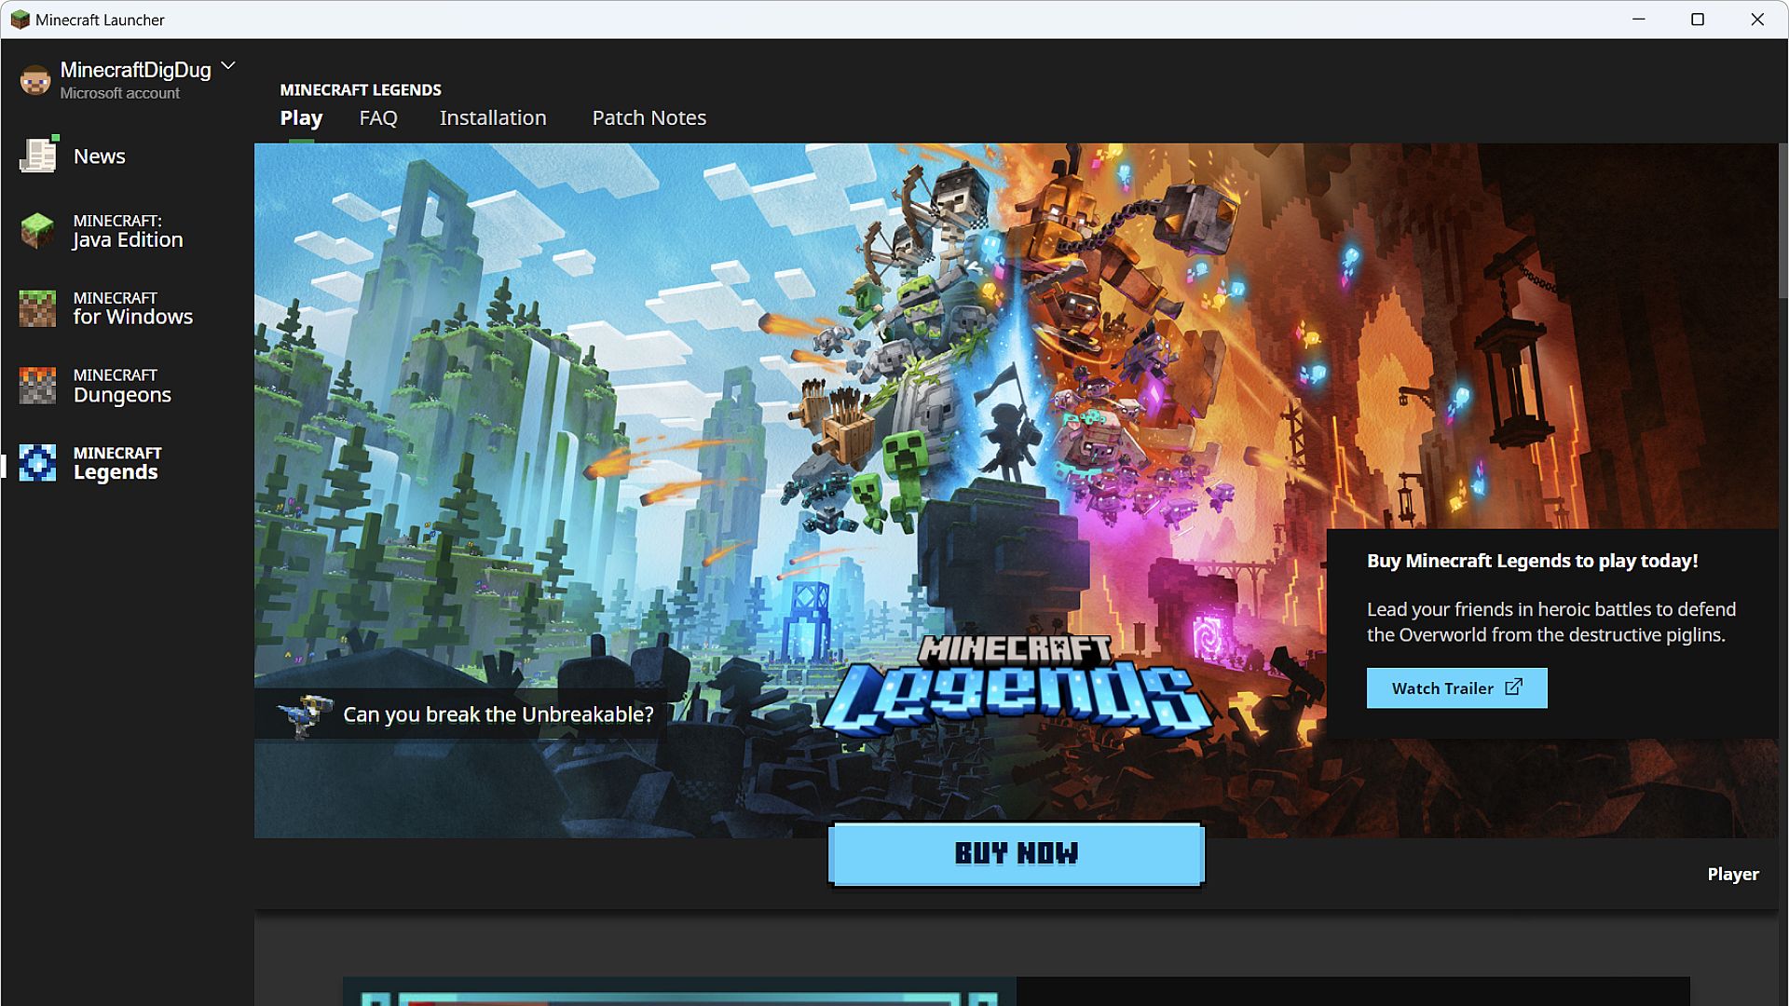
Task: Click the News newspaper icon
Action: click(38, 156)
